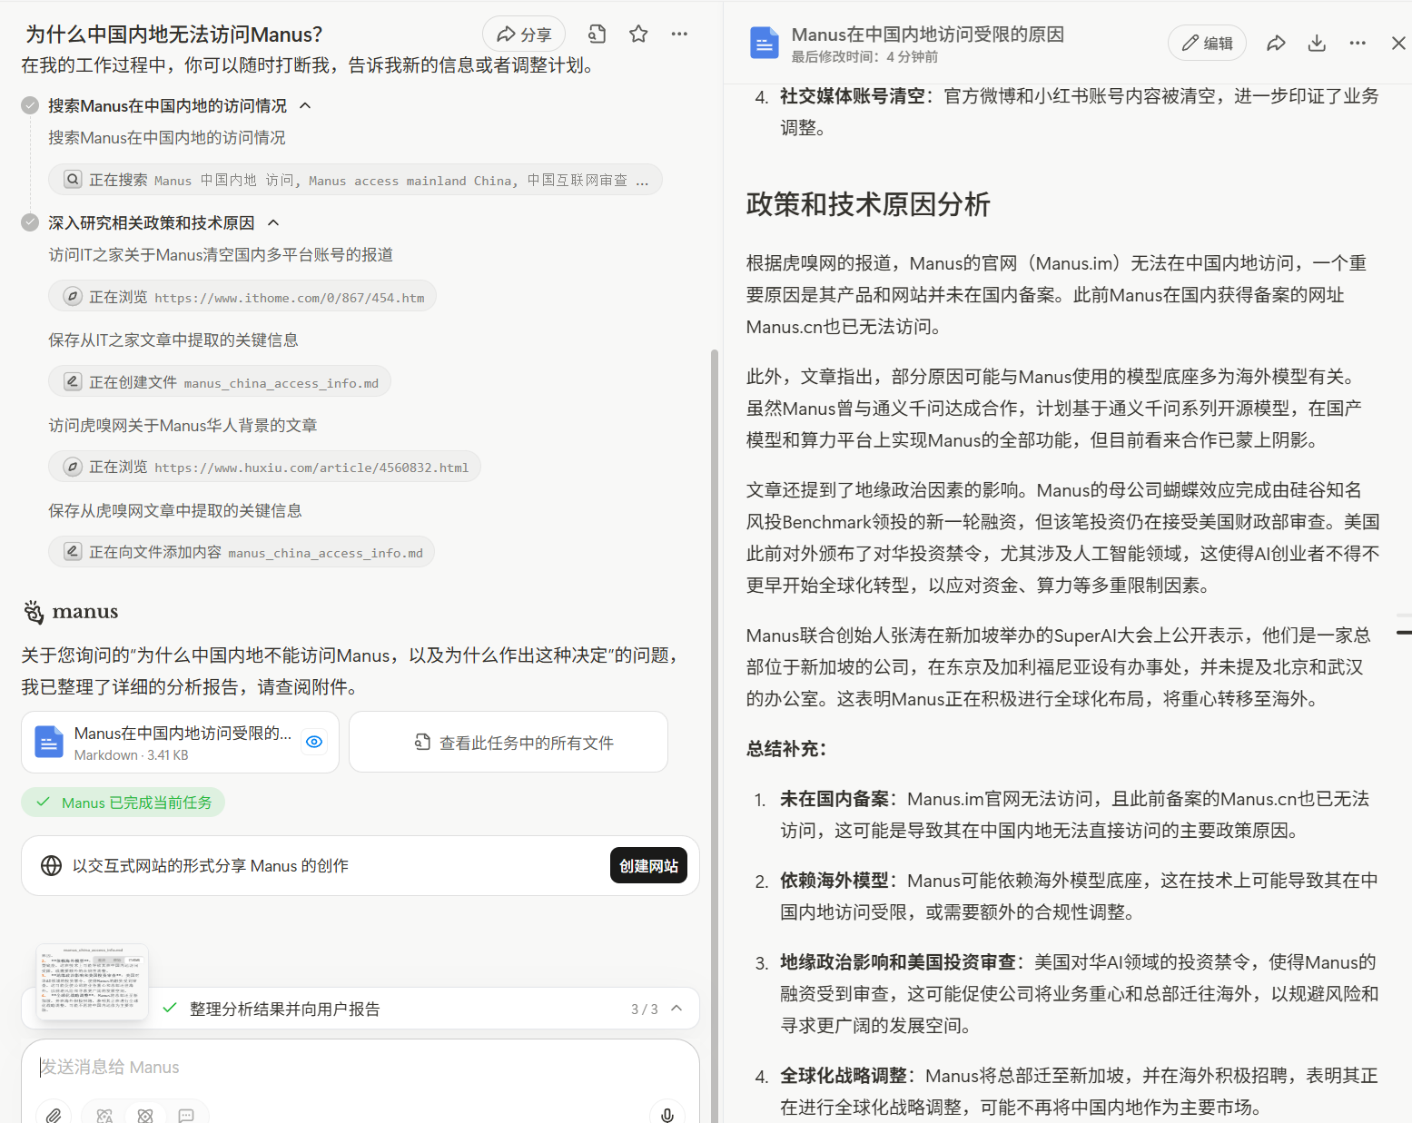Viewport: 1412px width, 1123px height.
Task: Focus the 发送消息给 Manus input field
Action: pos(360,1068)
